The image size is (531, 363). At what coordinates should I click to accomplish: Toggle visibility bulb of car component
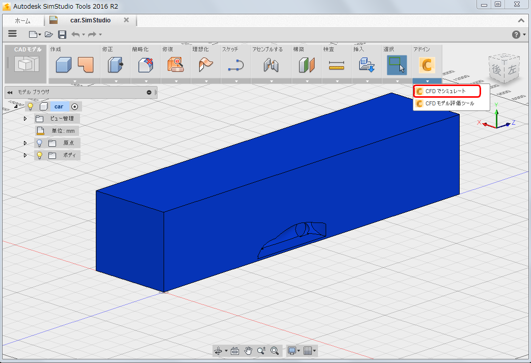[31, 106]
